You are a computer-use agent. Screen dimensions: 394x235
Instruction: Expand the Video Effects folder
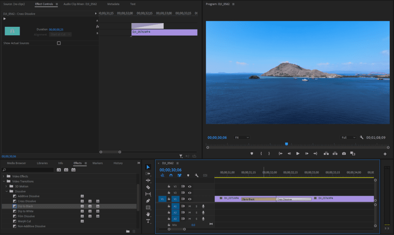coord(4,176)
